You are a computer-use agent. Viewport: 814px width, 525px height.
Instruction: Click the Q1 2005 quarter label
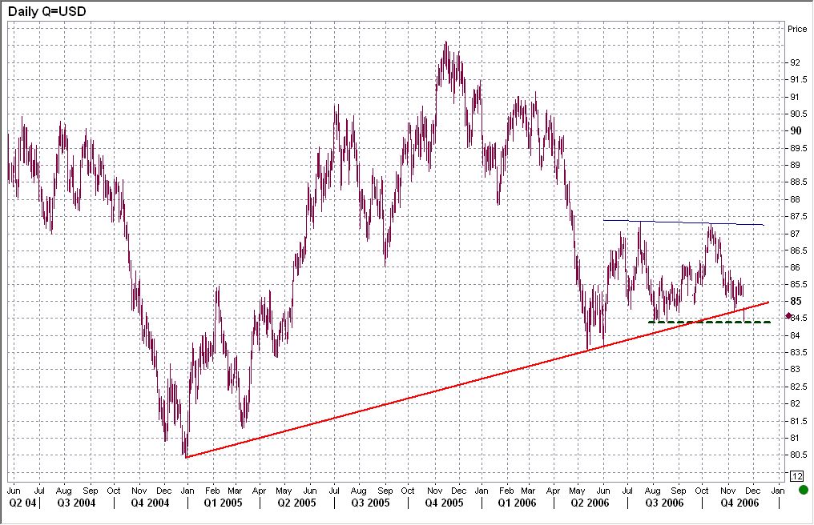[224, 503]
